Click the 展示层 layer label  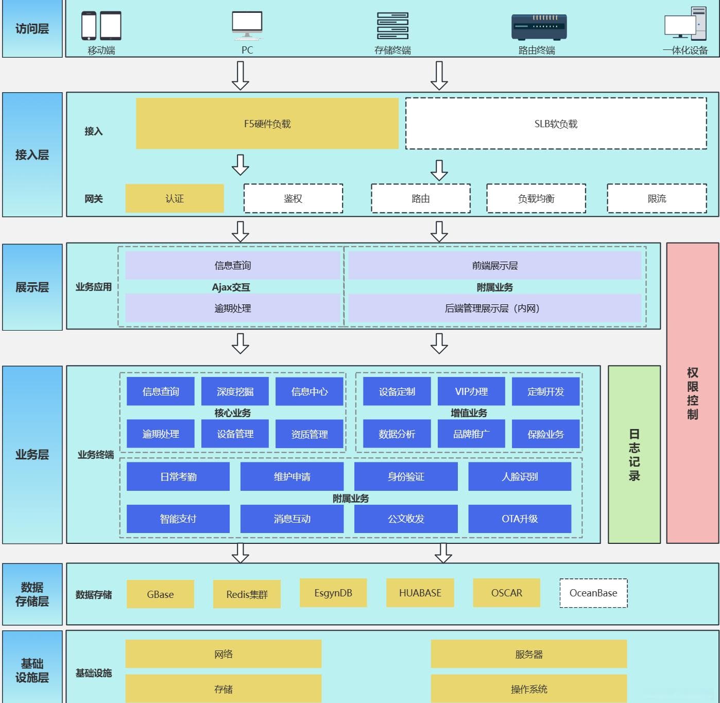(x=32, y=287)
